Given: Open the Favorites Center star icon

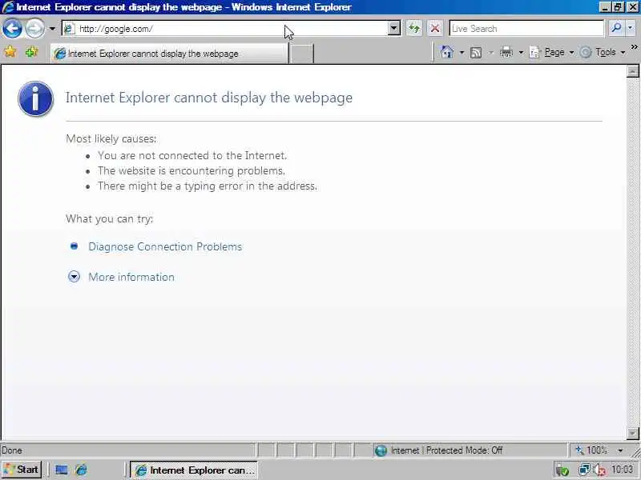Looking at the screenshot, I should point(10,52).
